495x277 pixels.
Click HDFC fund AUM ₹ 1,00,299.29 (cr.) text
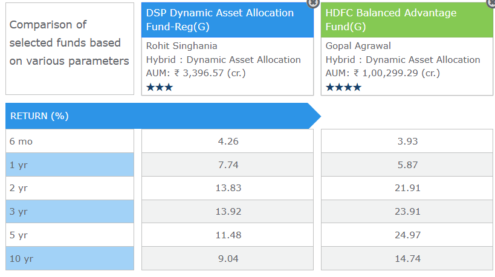tap(383, 73)
